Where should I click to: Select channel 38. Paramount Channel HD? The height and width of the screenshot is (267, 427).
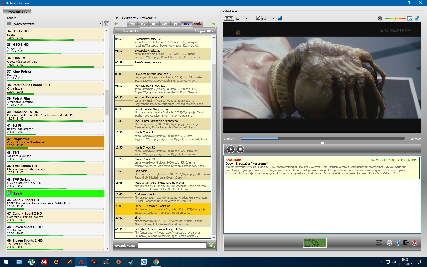point(55,88)
